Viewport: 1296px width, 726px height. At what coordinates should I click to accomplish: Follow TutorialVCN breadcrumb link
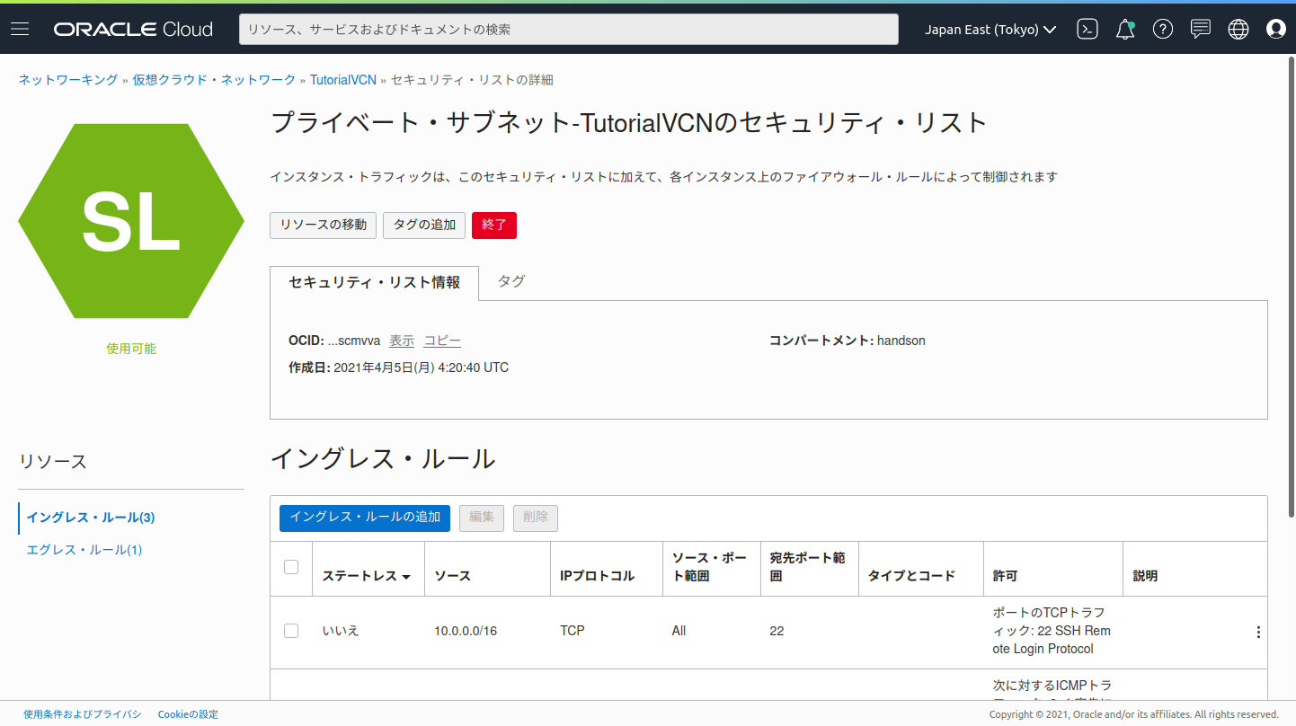(x=343, y=80)
